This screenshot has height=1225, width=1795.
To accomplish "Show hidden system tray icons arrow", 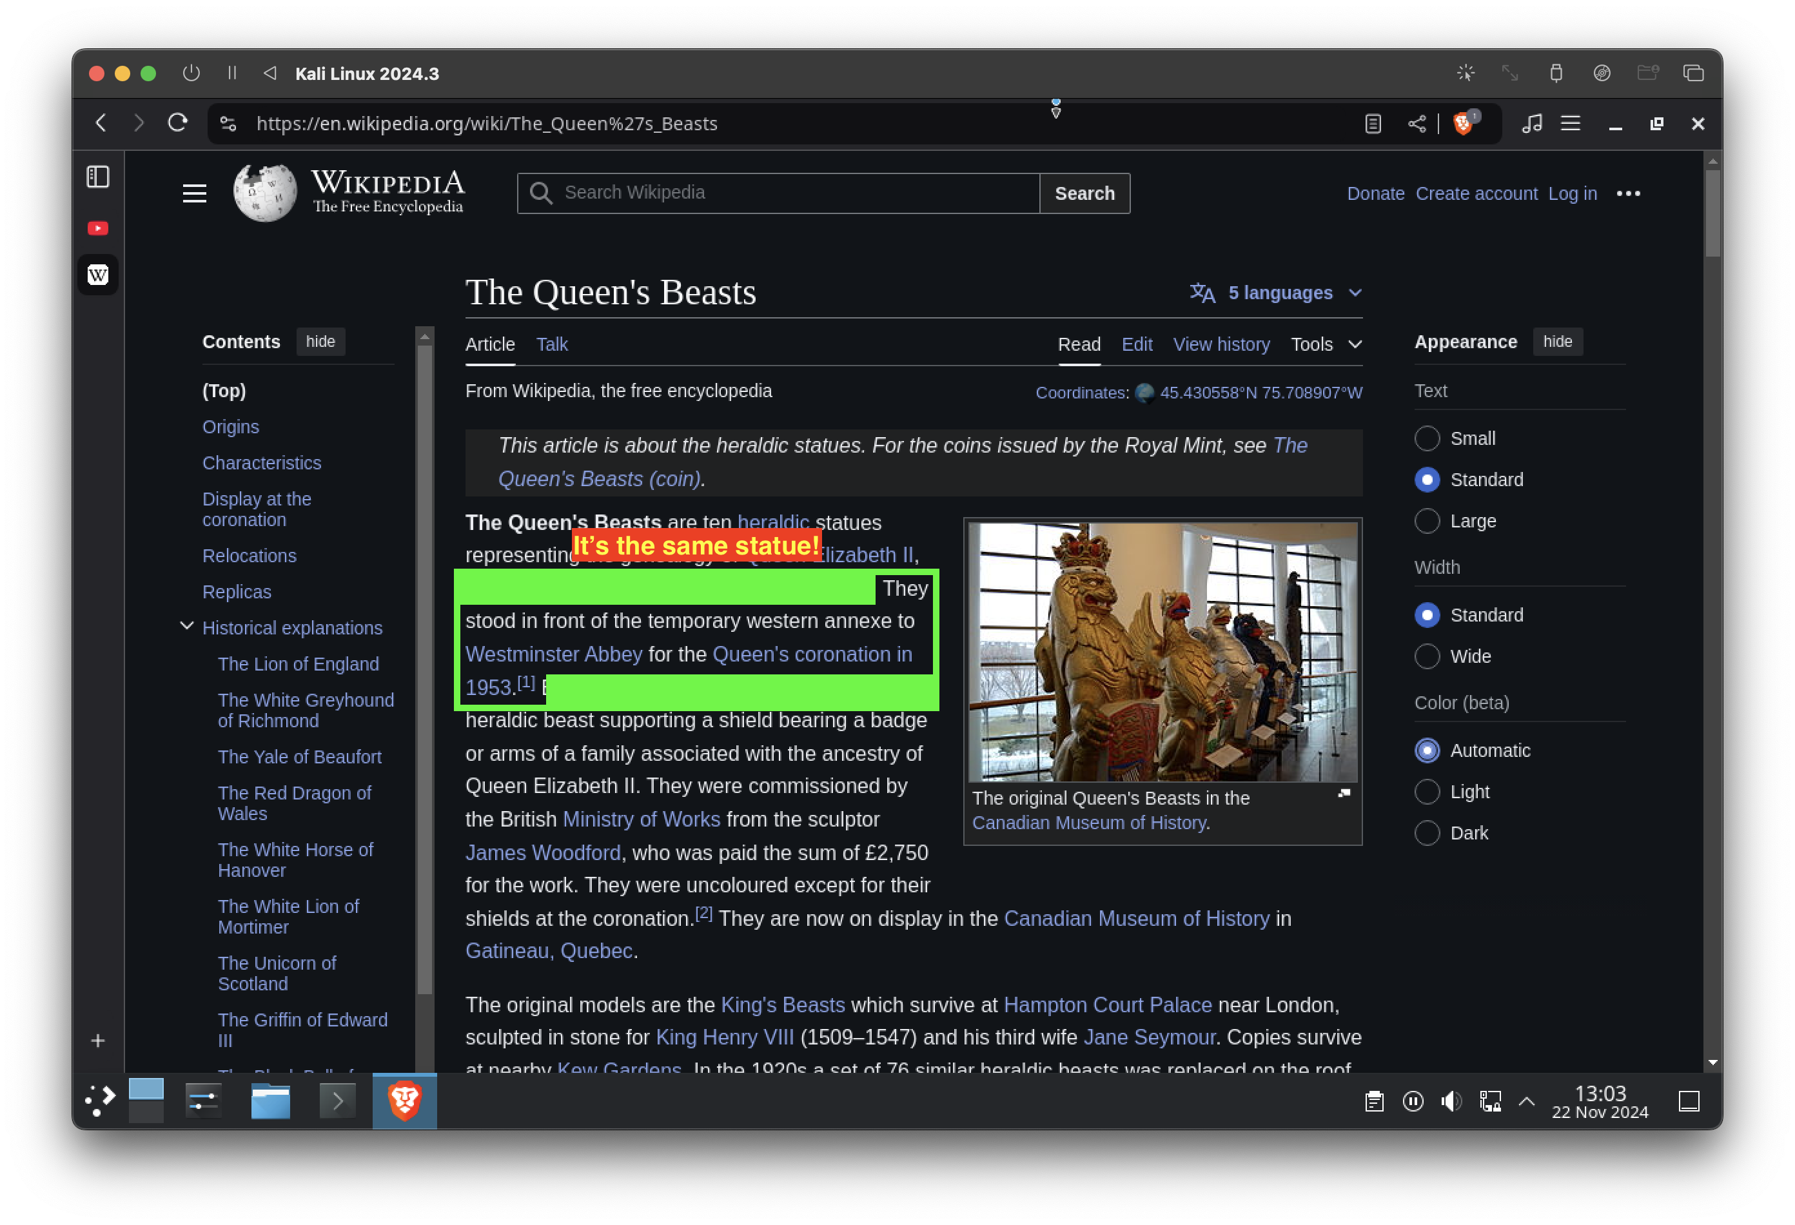I will (1527, 1101).
